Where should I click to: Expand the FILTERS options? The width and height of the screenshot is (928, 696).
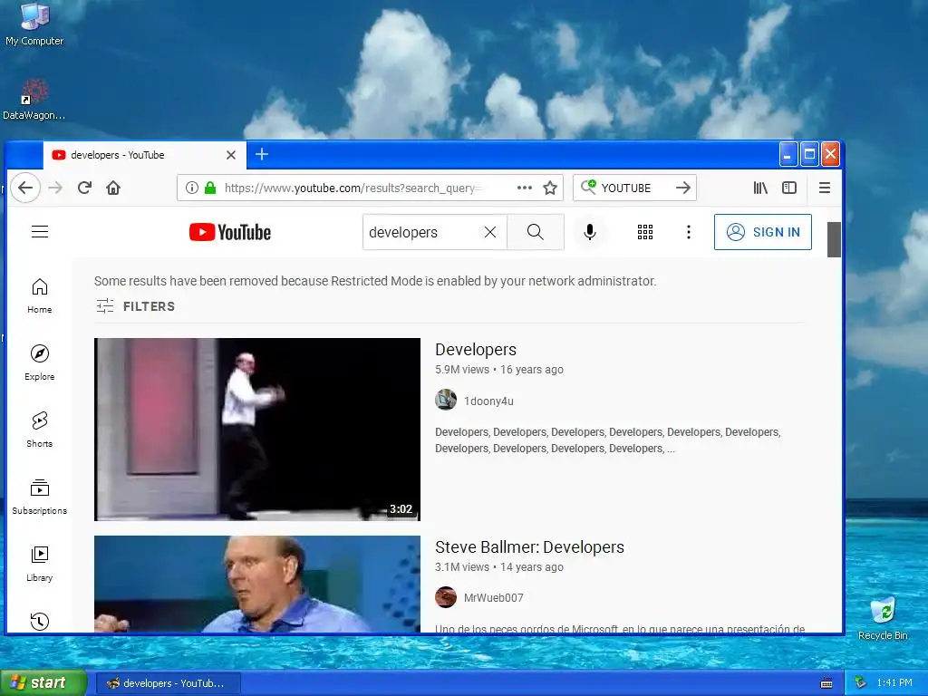136,306
